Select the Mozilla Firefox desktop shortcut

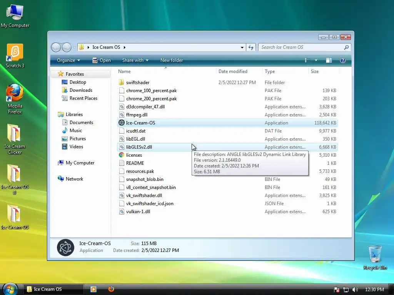pyautogui.click(x=15, y=99)
